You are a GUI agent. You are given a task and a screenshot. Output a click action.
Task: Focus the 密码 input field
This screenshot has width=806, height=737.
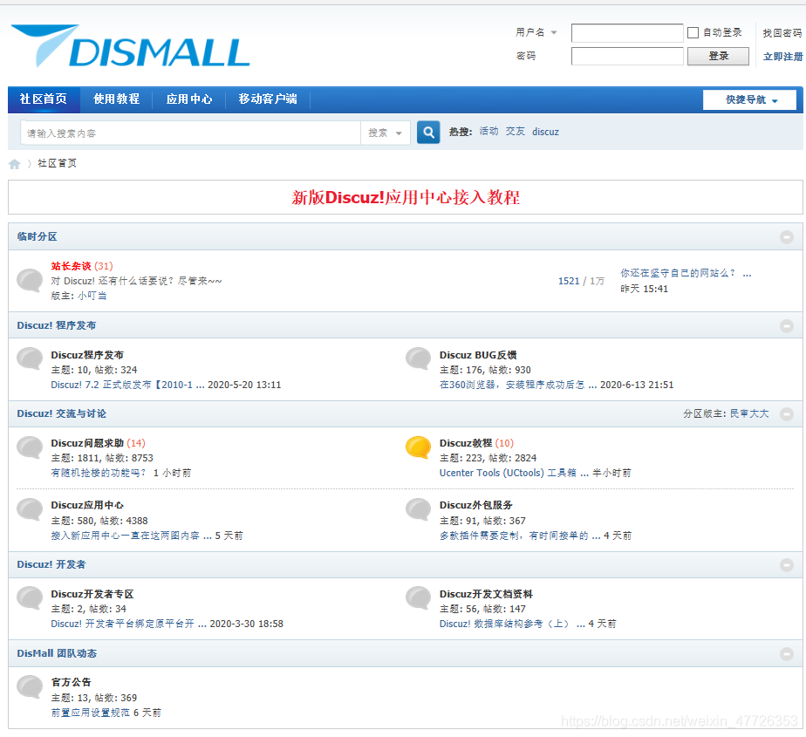pyautogui.click(x=627, y=56)
